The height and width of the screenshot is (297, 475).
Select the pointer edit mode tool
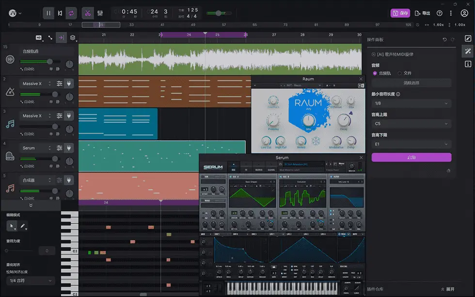(12, 226)
